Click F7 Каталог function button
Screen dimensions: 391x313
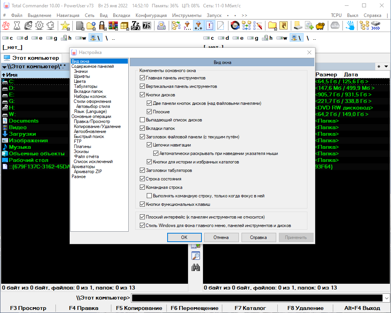pyautogui.click(x=250, y=308)
